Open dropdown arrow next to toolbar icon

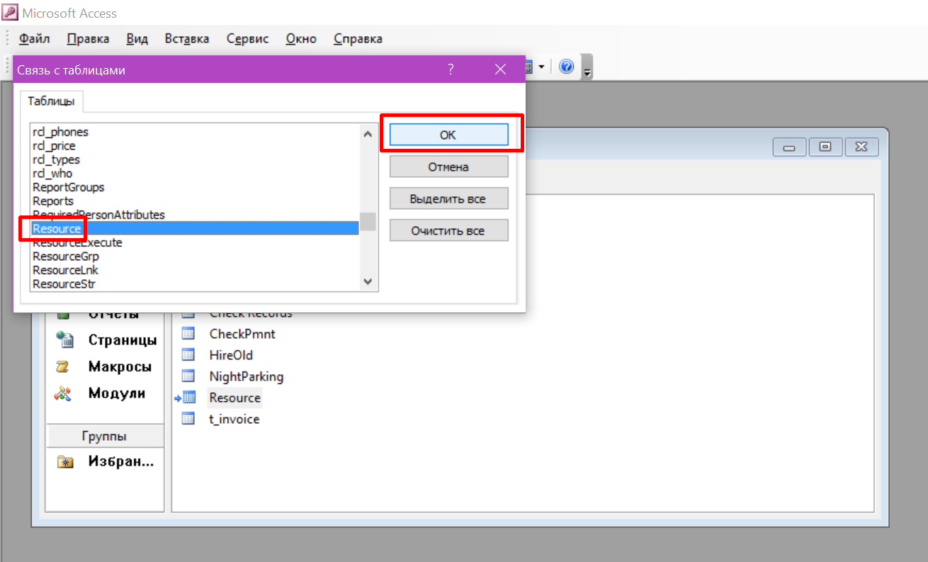[541, 67]
